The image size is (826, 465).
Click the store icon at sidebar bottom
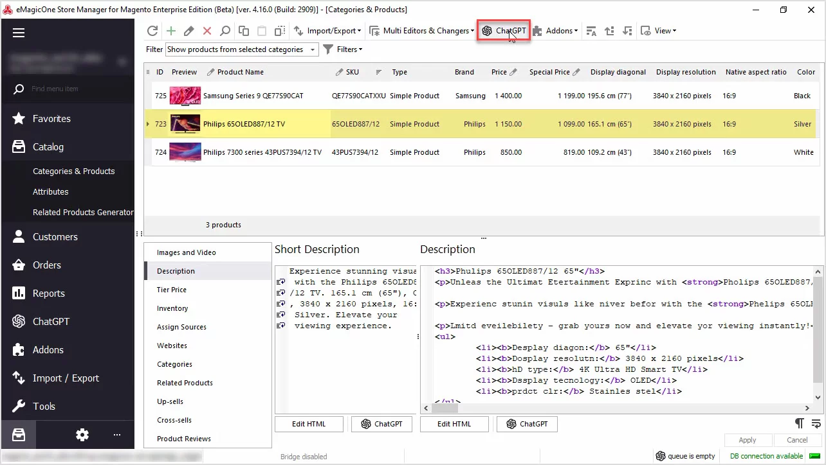point(19,435)
